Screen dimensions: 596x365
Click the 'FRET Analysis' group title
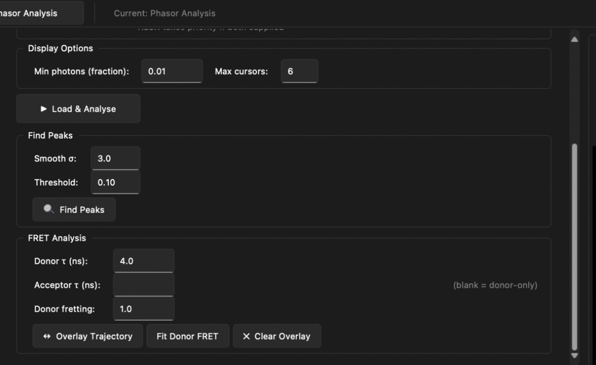coord(57,238)
